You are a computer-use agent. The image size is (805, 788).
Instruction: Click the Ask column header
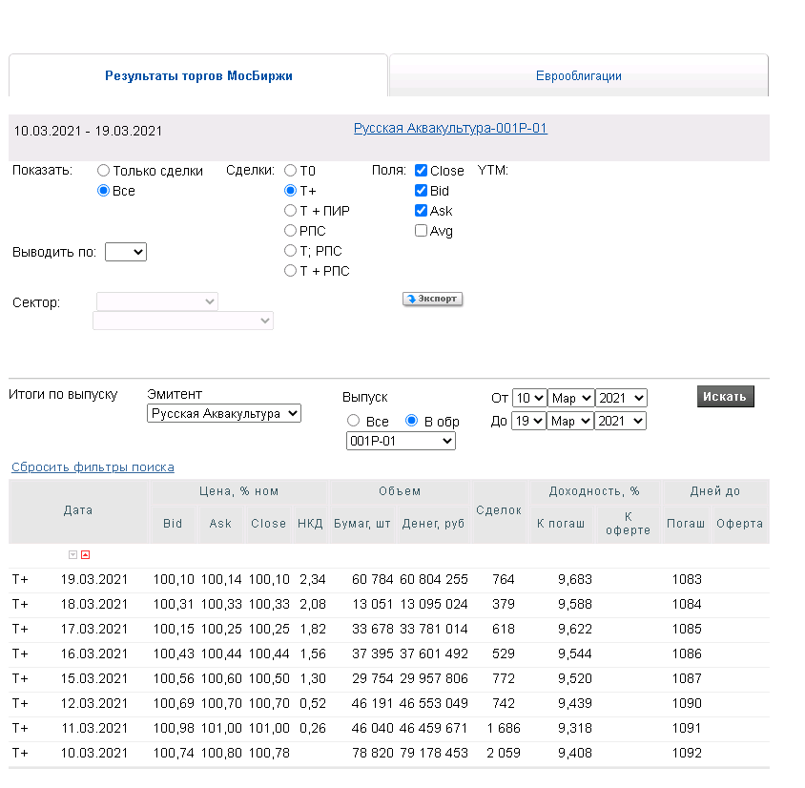220,524
